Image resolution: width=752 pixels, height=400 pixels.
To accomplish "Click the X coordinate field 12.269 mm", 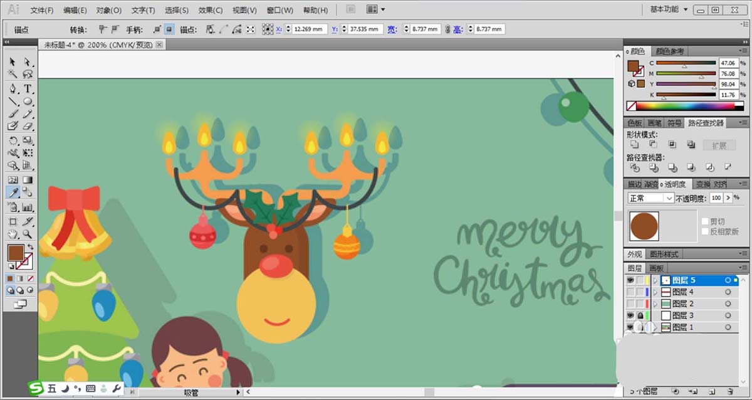I will point(310,29).
